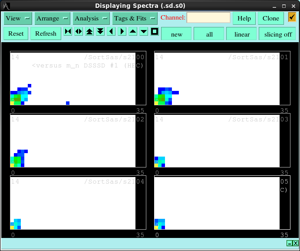Click the double up arrow icon
300x251 pixels.
(x=89, y=31)
